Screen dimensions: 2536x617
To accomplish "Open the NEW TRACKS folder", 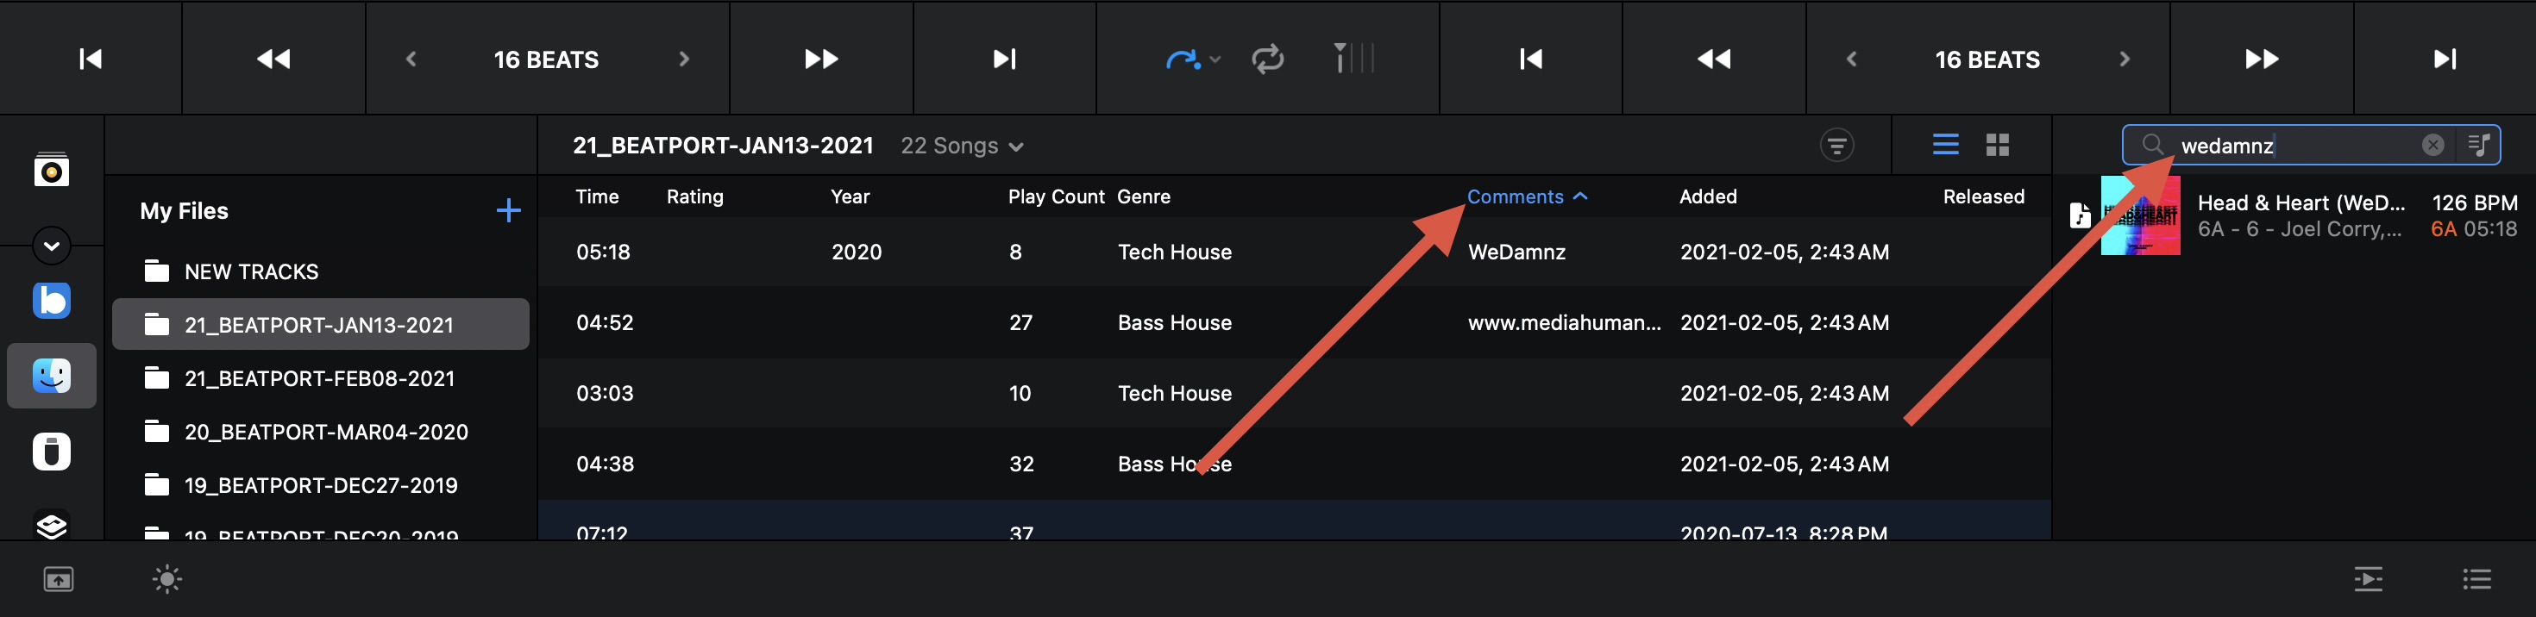I will (251, 271).
